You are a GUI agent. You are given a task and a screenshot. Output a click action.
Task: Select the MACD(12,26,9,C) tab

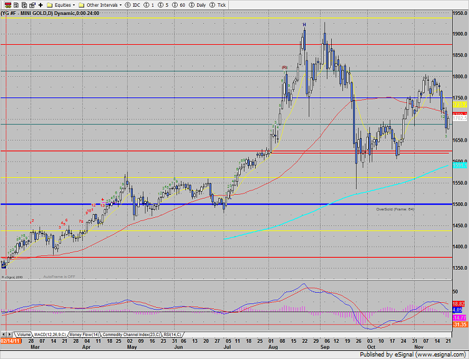click(50, 335)
